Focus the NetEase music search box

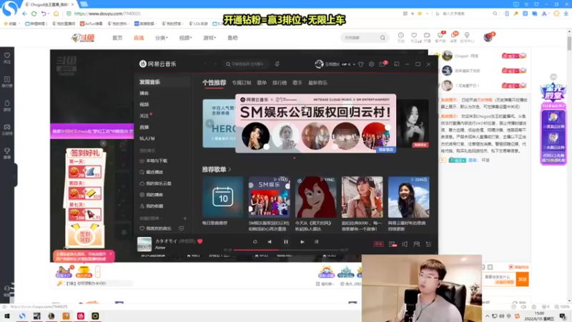coord(246,64)
